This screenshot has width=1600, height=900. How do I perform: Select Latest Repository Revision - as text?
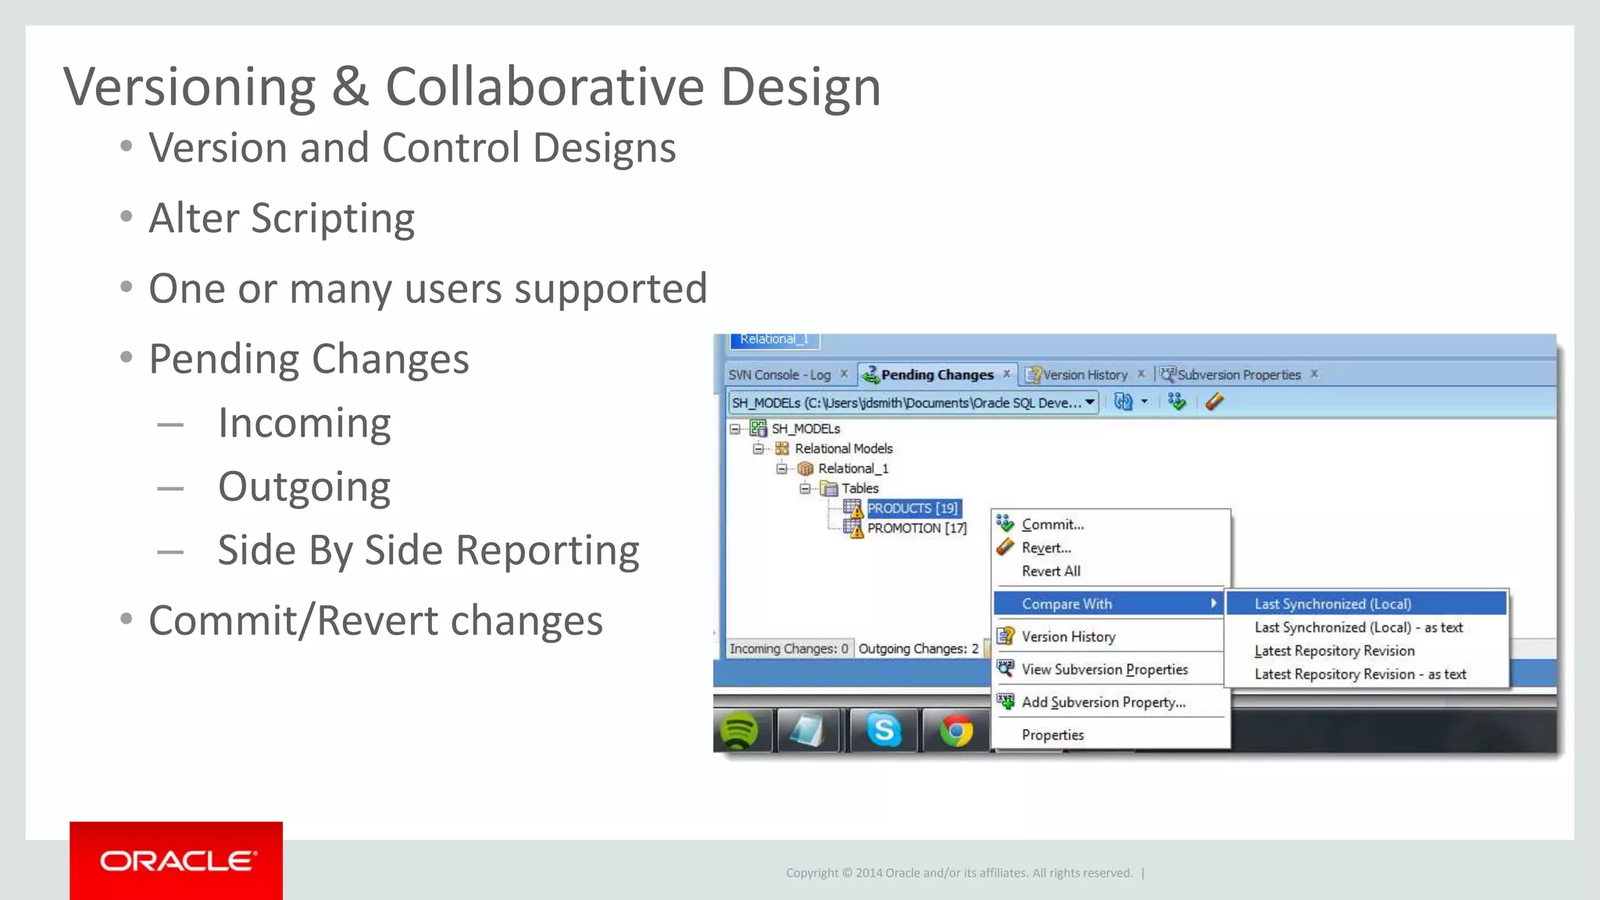coord(1366,674)
